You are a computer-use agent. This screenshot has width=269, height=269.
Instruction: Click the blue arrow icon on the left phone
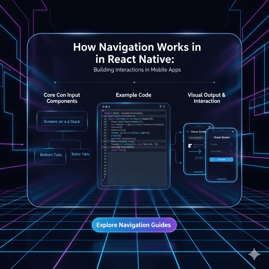[x=195, y=151]
